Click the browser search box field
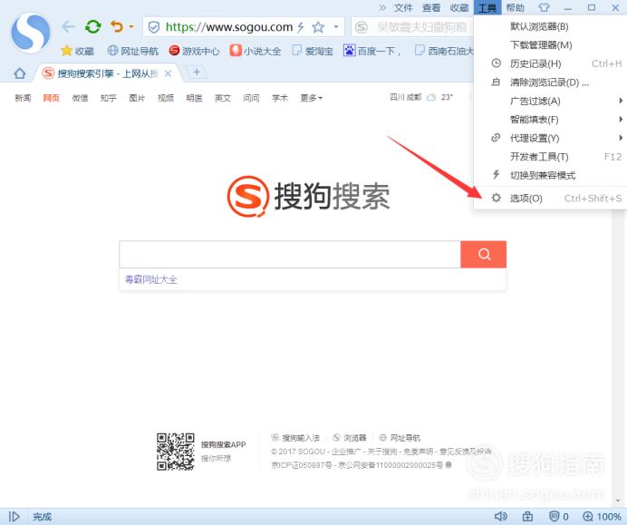Image resolution: width=627 pixels, height=525 pixels. (x=414, y=27)
